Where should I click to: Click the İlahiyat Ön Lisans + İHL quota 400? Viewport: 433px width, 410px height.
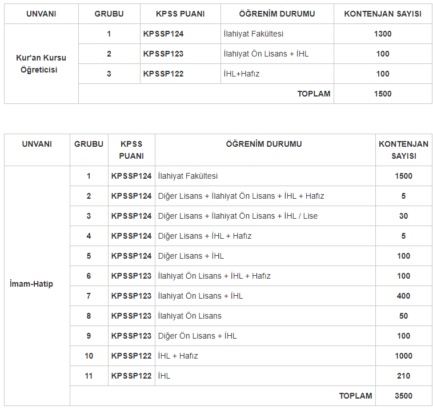click(403, 296)
